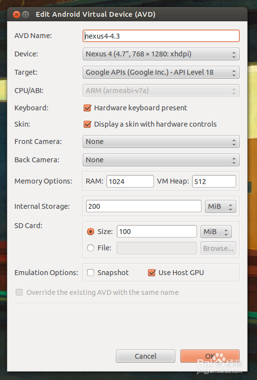Expand the Back Camera dropdown
This screenshot has width=257, height=380.
pyautogui.click(x=161, y=160)
